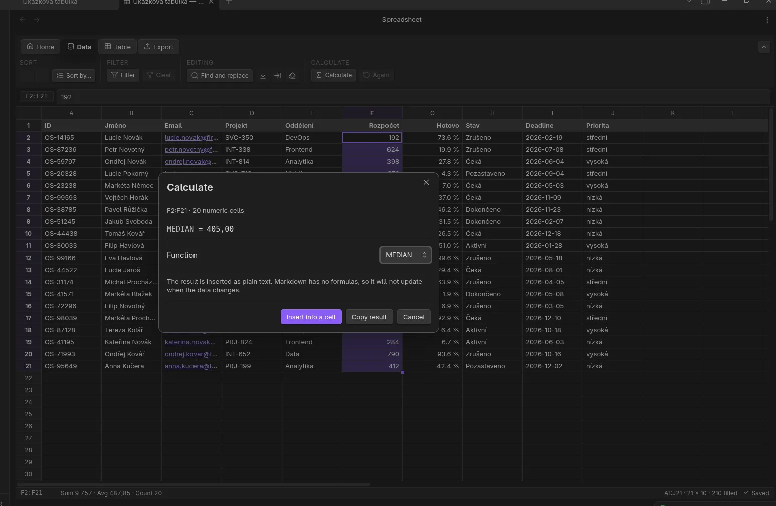Viewport: 776px width, 506px height.
Task: Close the Calculate dialog with the X
Action: tap(426, 182)
